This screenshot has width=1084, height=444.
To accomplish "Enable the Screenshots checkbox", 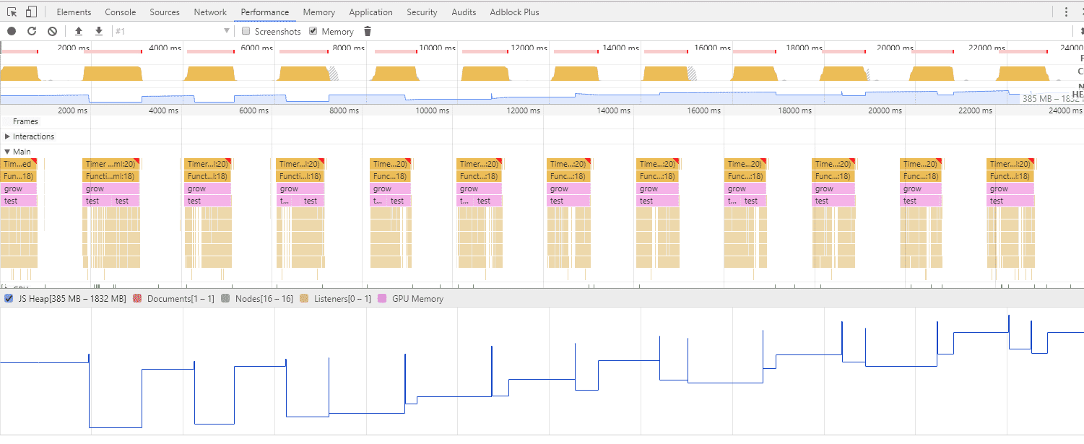I will (246, 31).
